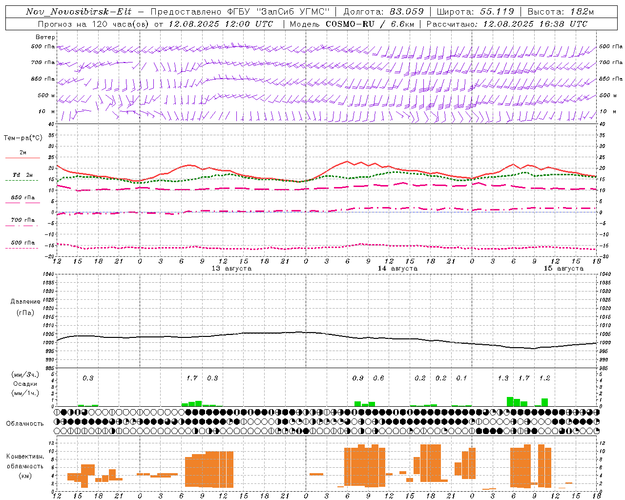Click the 1.2 precipitation total

[544, 378]
